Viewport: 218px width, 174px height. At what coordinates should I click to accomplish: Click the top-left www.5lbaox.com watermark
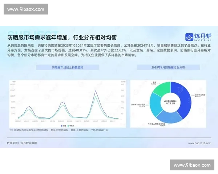(x=26, y=9)
